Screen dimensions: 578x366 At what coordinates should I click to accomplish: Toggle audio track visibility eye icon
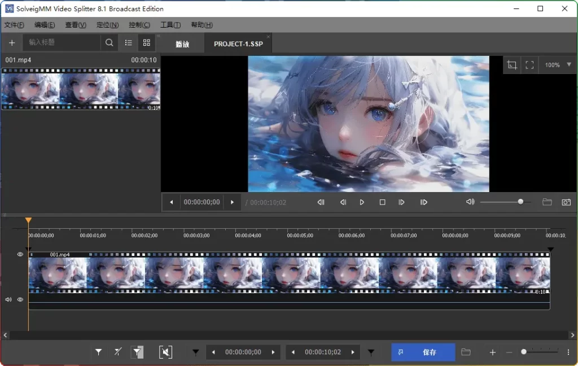20,299
